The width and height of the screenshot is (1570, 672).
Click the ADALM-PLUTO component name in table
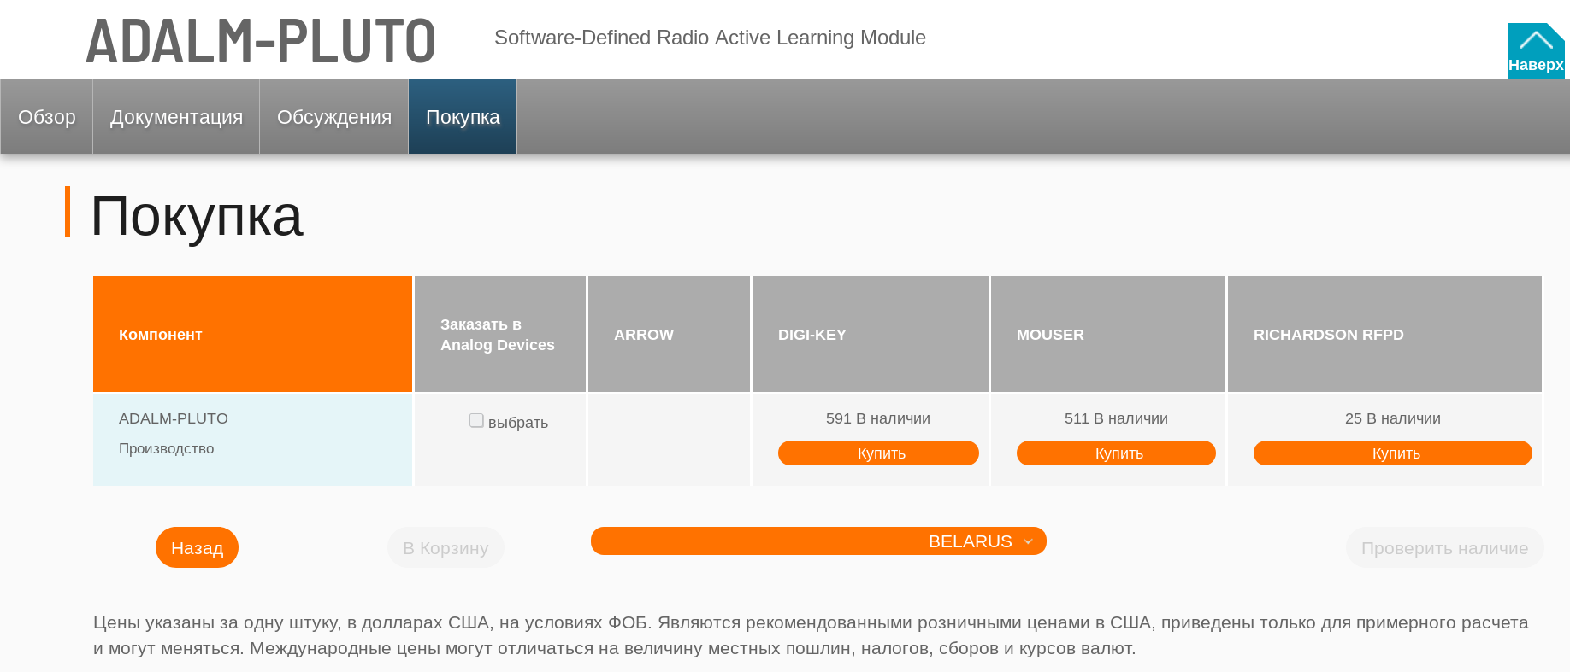(x=174, y=418)
